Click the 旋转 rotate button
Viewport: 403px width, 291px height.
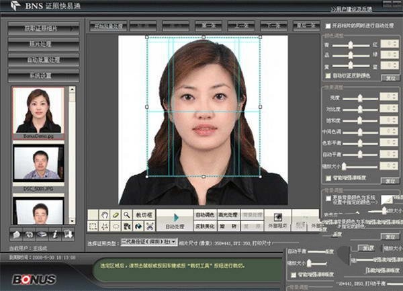click(x=228, y=226)
